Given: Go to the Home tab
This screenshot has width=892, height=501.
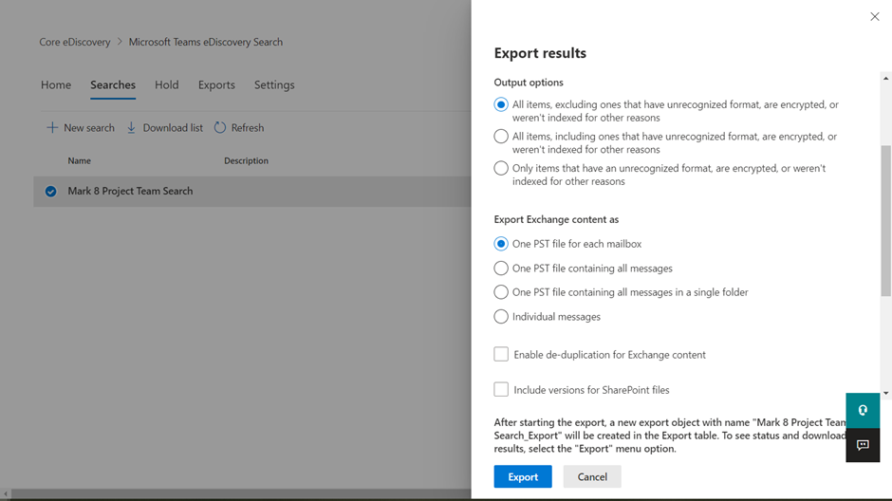Looking at the screenshot, I should [x=56, y=84].
